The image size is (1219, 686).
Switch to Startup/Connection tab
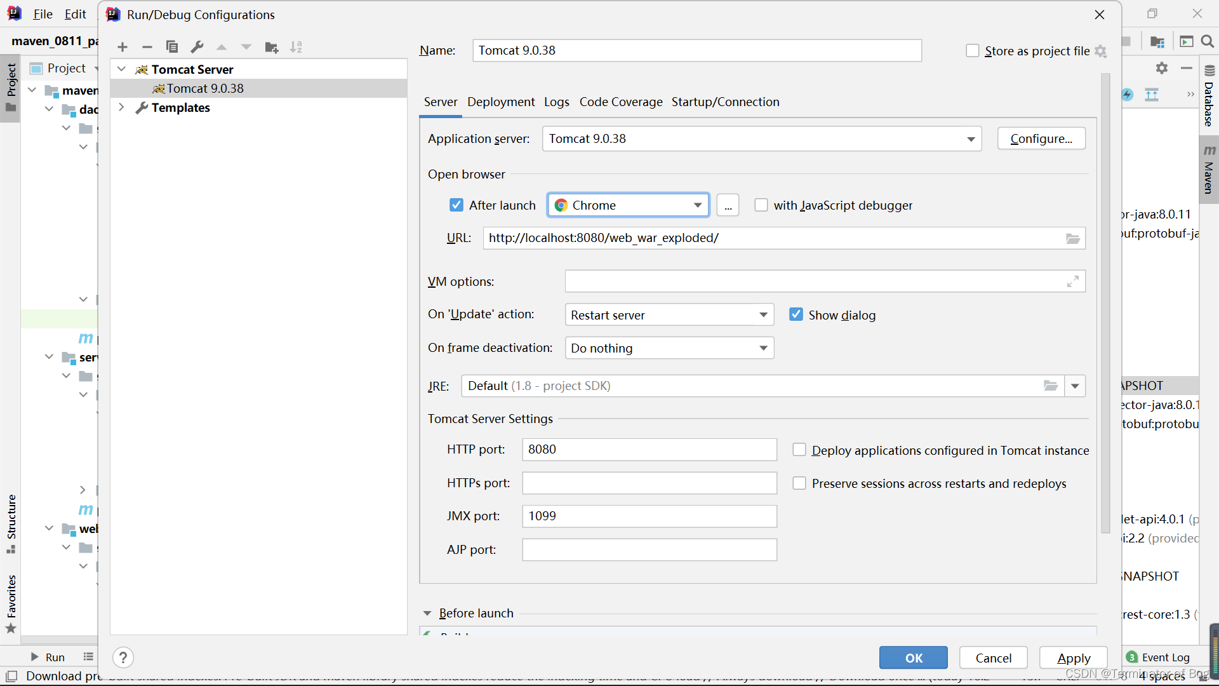pos(725,102)
